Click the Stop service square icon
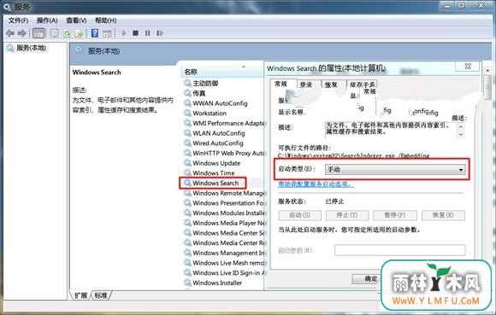Image resolution: width=496 pixels, height=315 pixels. (x=135, y=32)
